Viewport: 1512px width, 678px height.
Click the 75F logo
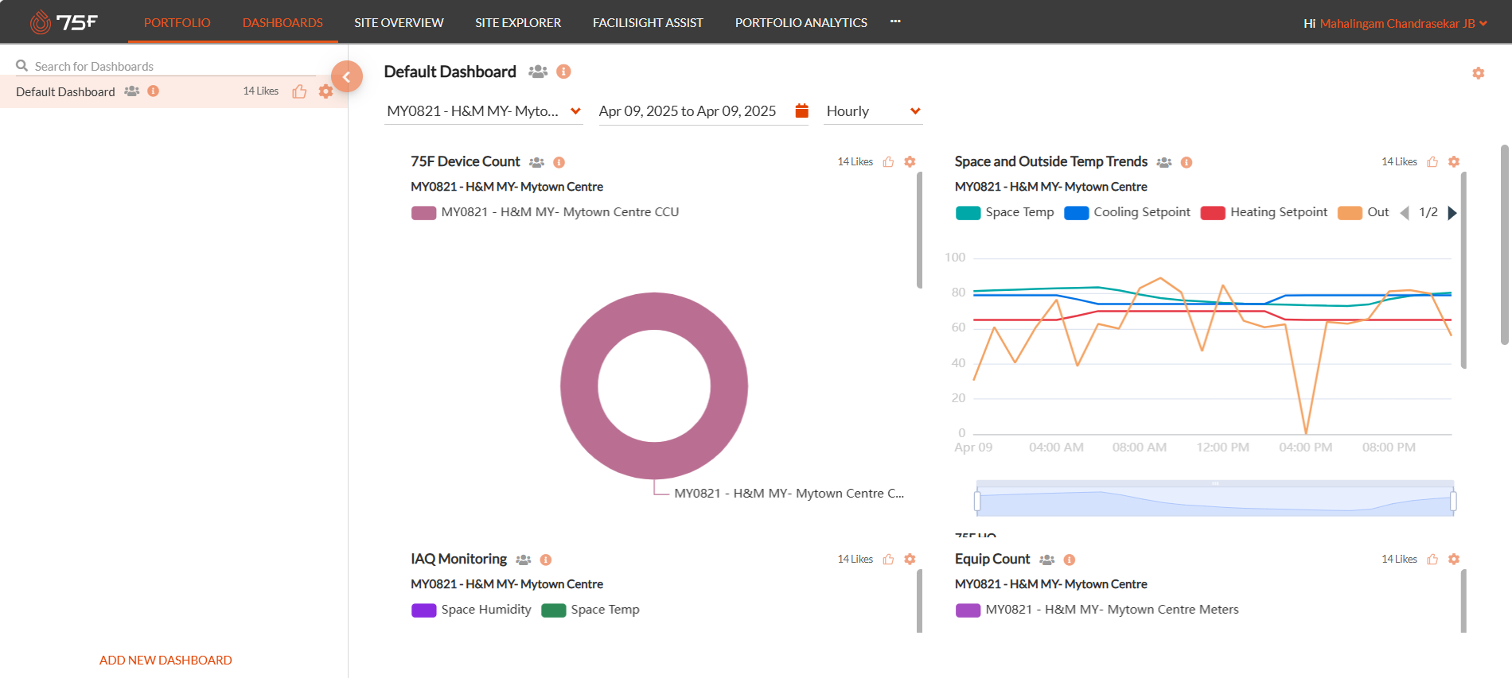pyautogui.click(x=64, y=21)
